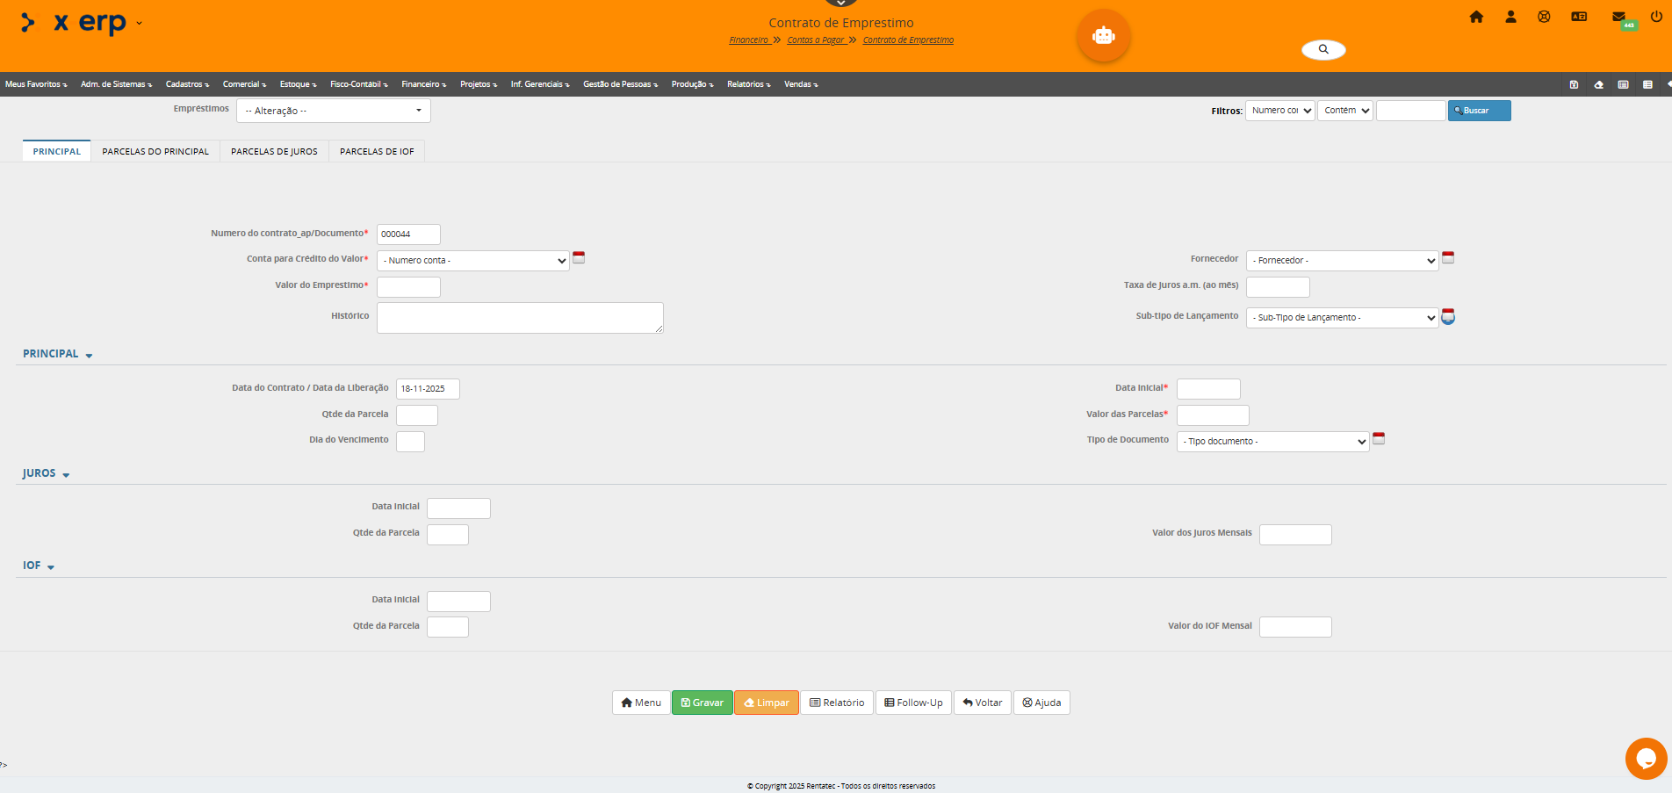1672x793 pixels.
Task: Open the Financeiro menu
Action: (423, 84)
